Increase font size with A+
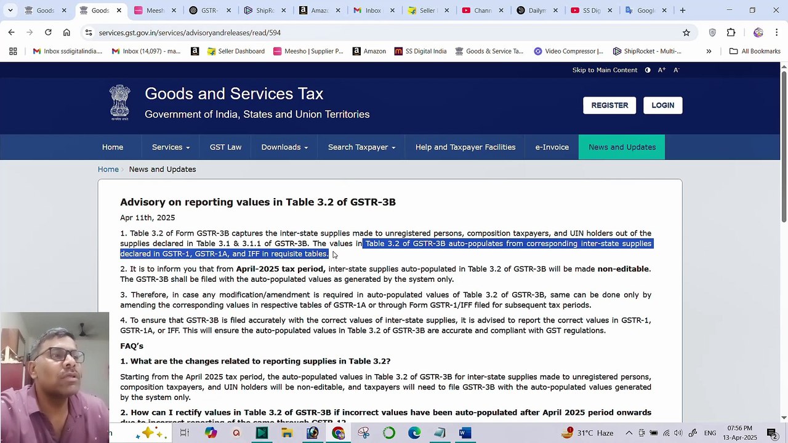 (x=662, y=70)
